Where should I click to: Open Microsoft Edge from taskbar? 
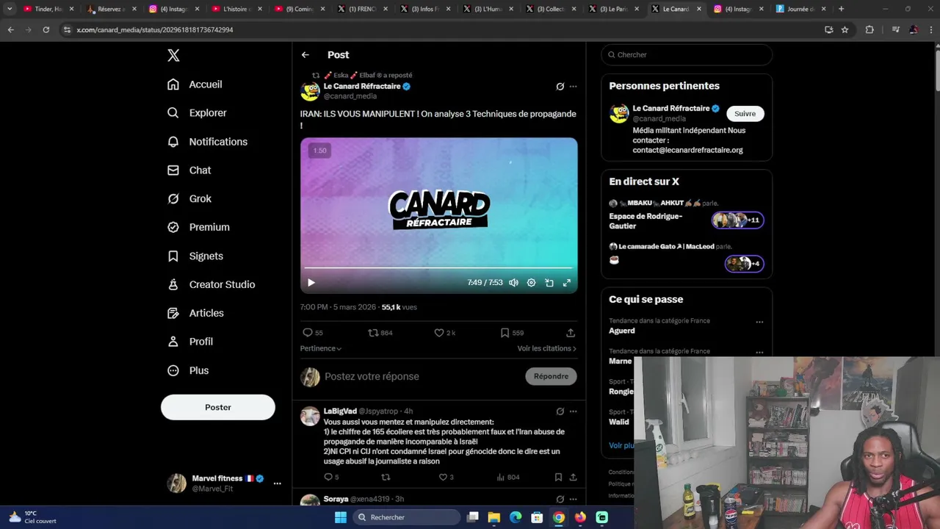click(516, 517)
